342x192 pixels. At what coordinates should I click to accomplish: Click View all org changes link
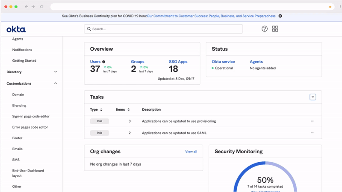click(x=191, y=152)
